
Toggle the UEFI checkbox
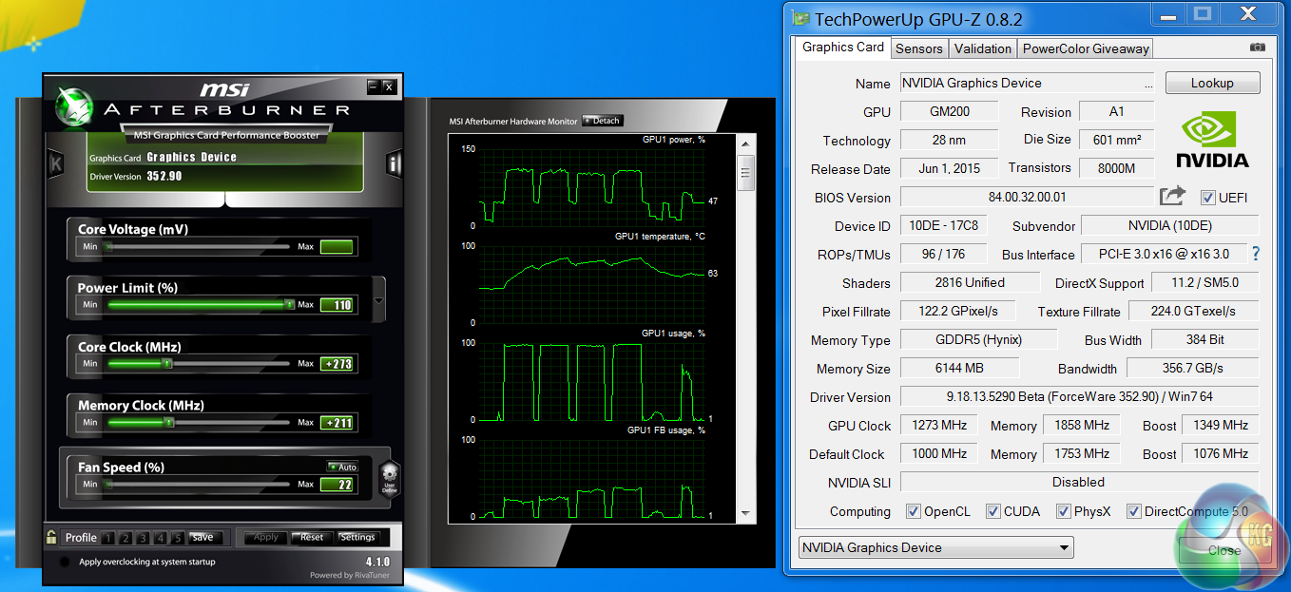pyautogui.click(x=1207, y=198)
